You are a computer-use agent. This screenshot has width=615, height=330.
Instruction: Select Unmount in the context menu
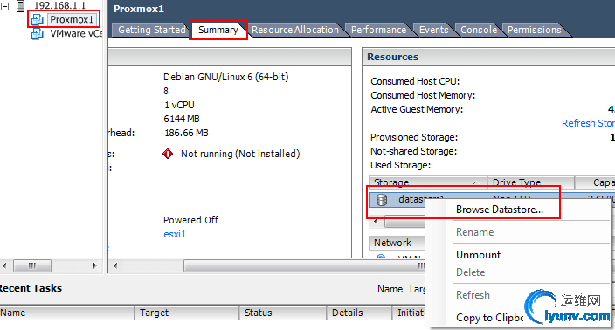click(478, 255)
